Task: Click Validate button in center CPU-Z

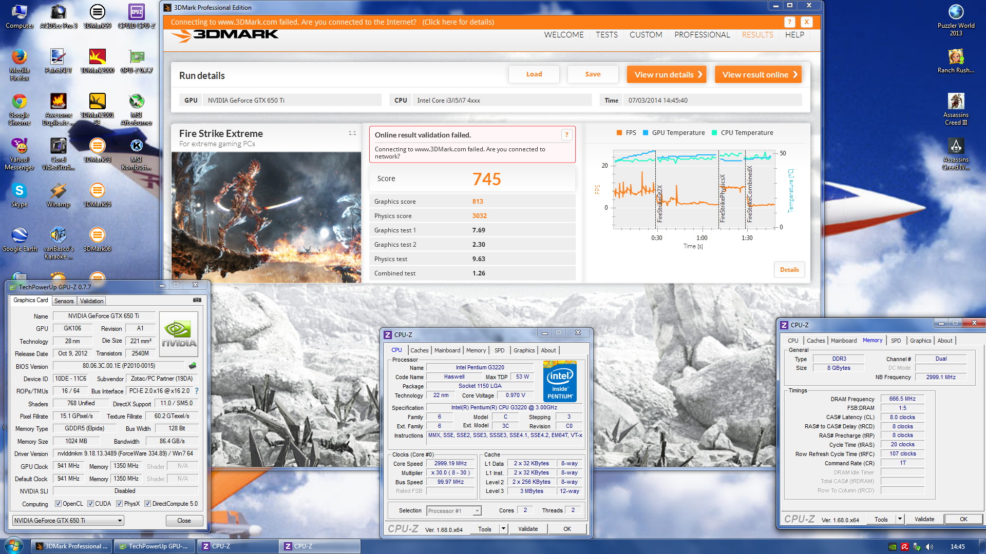Action: (528, 529)
